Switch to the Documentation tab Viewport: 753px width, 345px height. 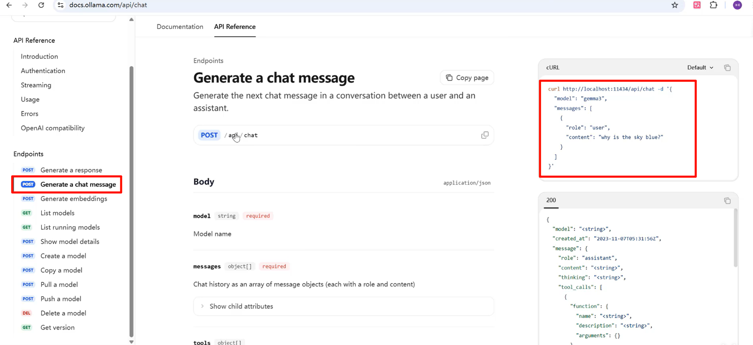point(180,27)
